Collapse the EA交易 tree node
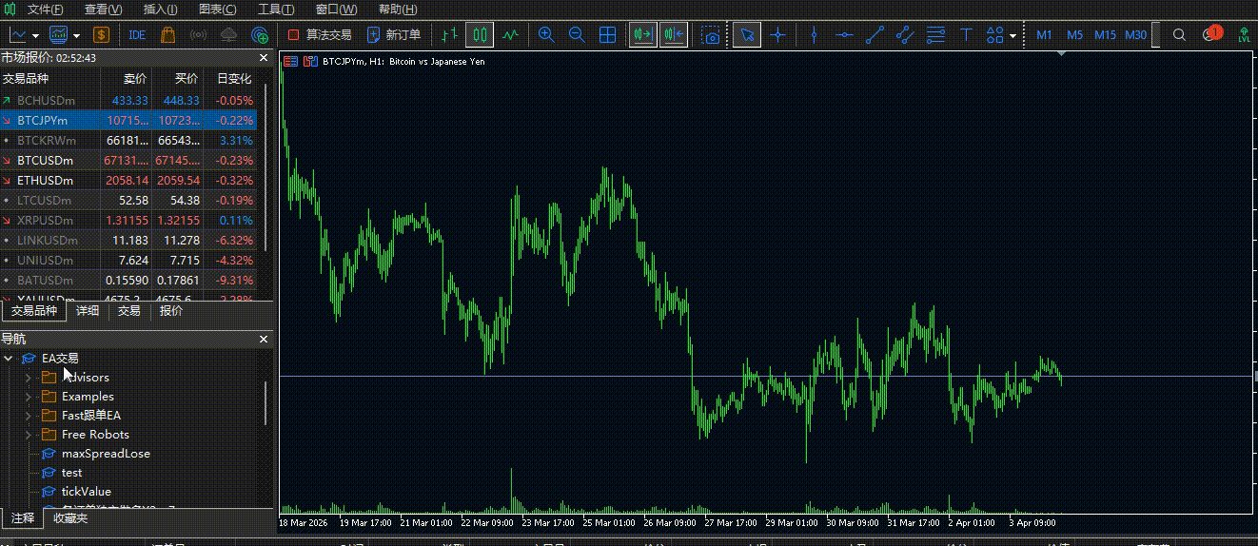Viewport: 1258px width, 546px height. pos(9,359)
